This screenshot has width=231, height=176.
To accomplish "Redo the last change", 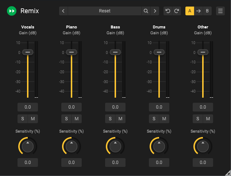I will (177, 11).
